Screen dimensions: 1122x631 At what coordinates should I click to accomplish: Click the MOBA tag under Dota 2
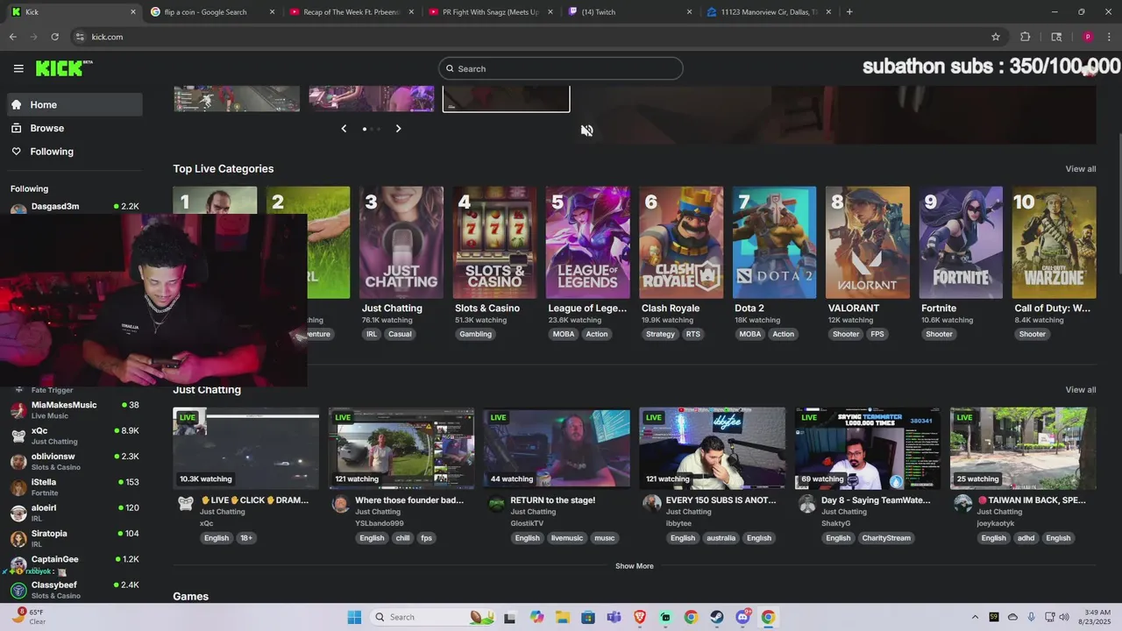[x=749, y=334]
